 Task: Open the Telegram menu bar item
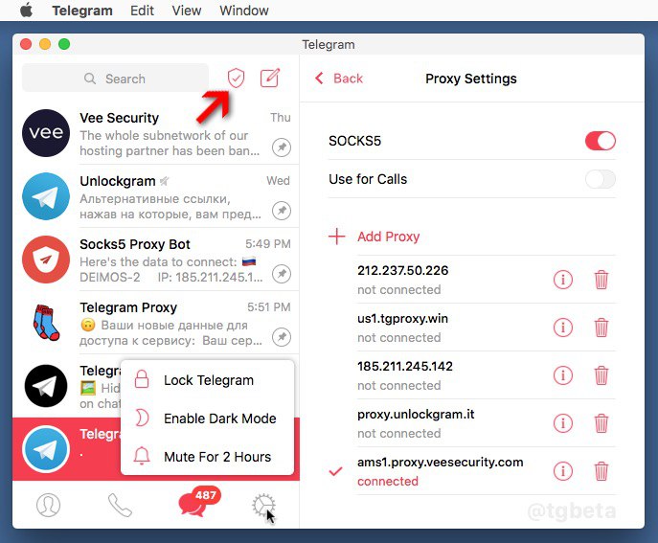pyautogui.click(x=82, y=11)
